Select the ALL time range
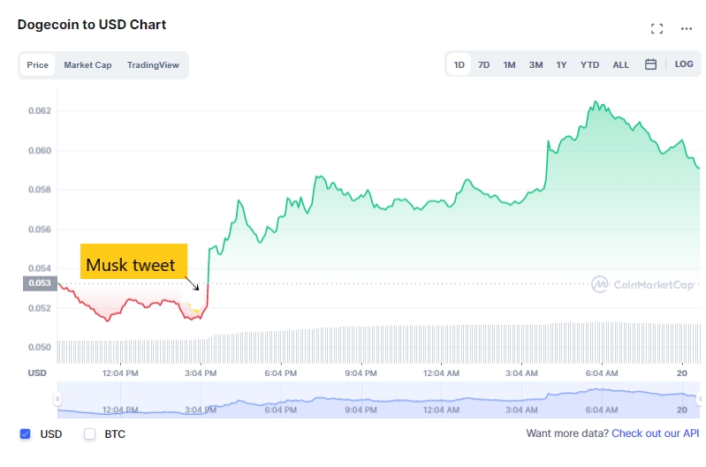This screenshot has height=467, width=706. tap(620, 64)
